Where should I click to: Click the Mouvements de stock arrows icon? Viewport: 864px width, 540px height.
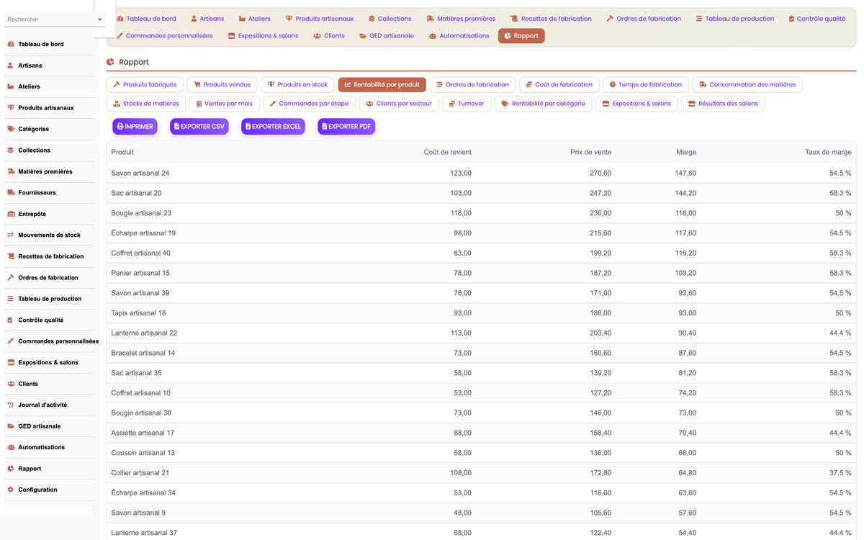click(11, 235)
